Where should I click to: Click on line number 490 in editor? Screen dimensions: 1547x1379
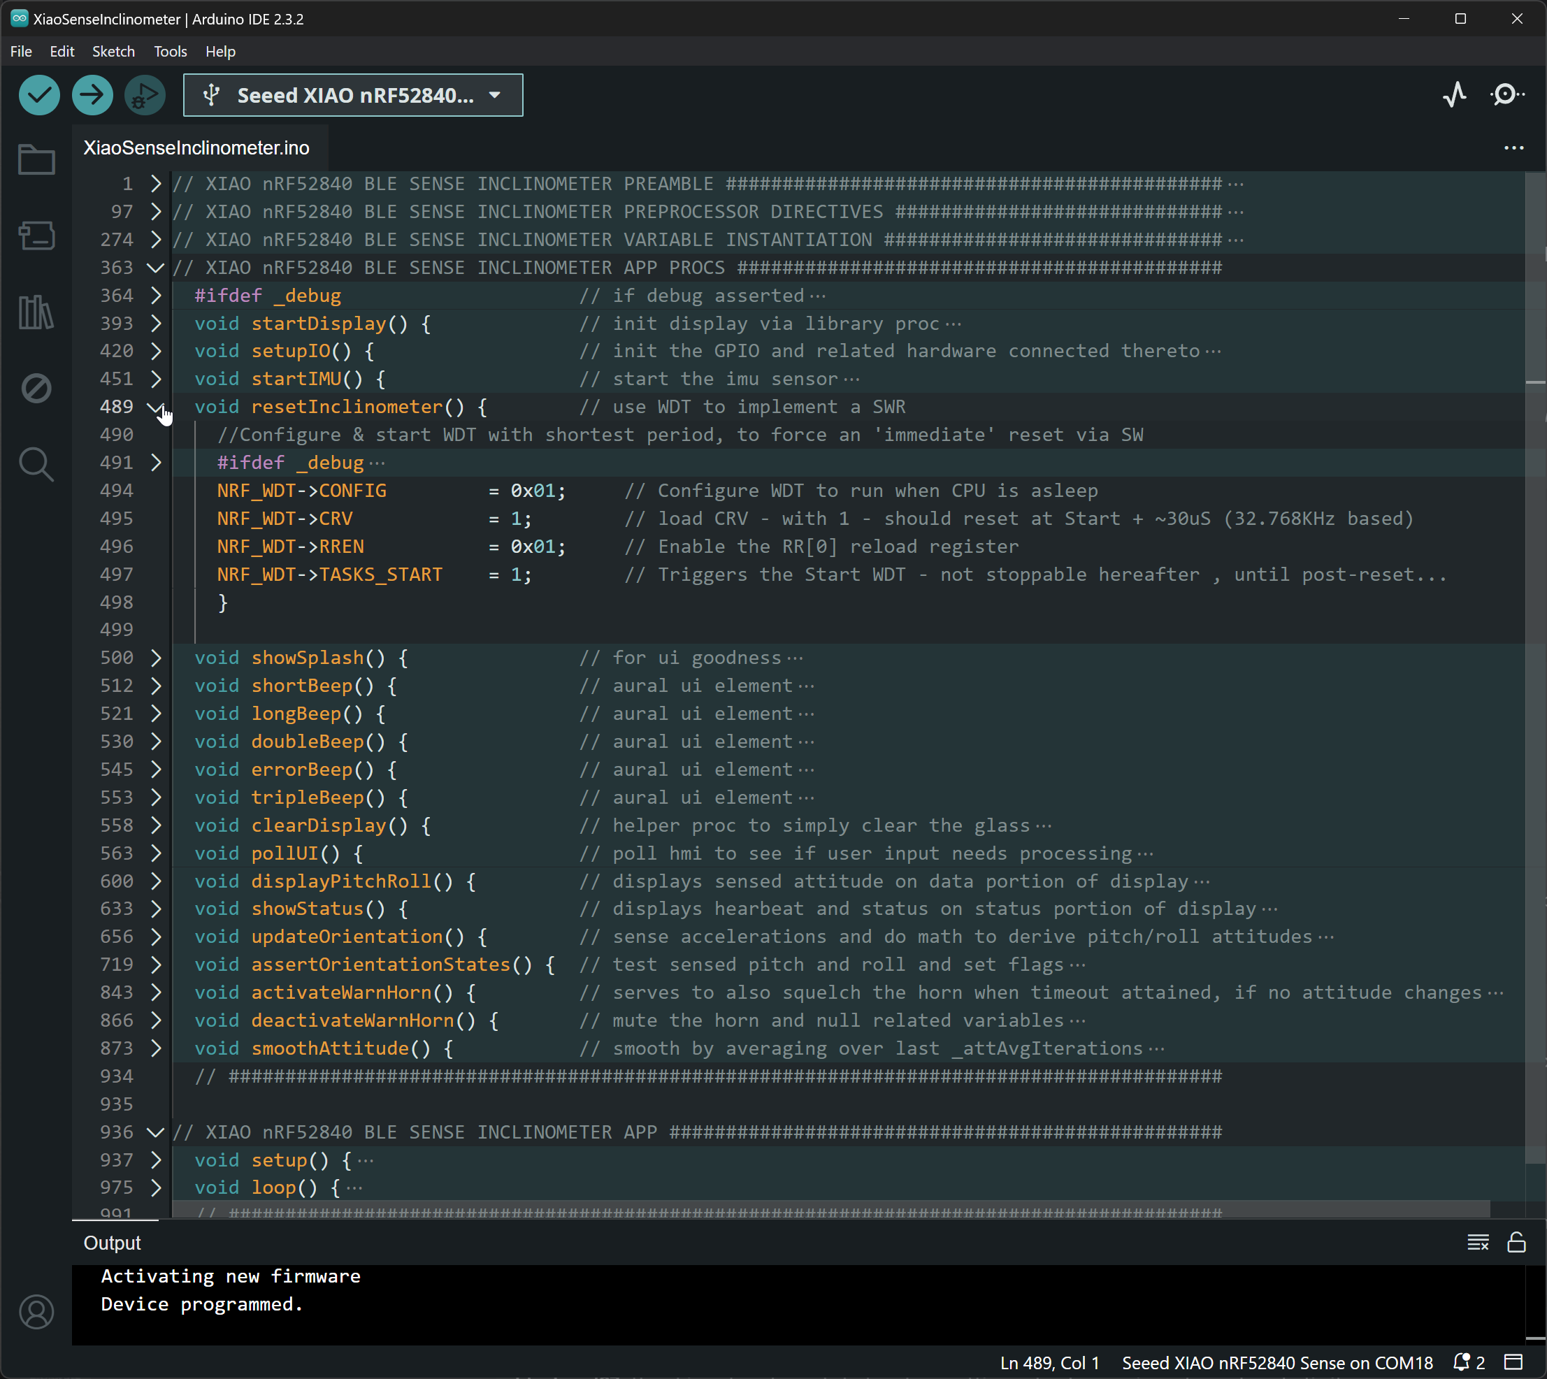tap(116, 434)
